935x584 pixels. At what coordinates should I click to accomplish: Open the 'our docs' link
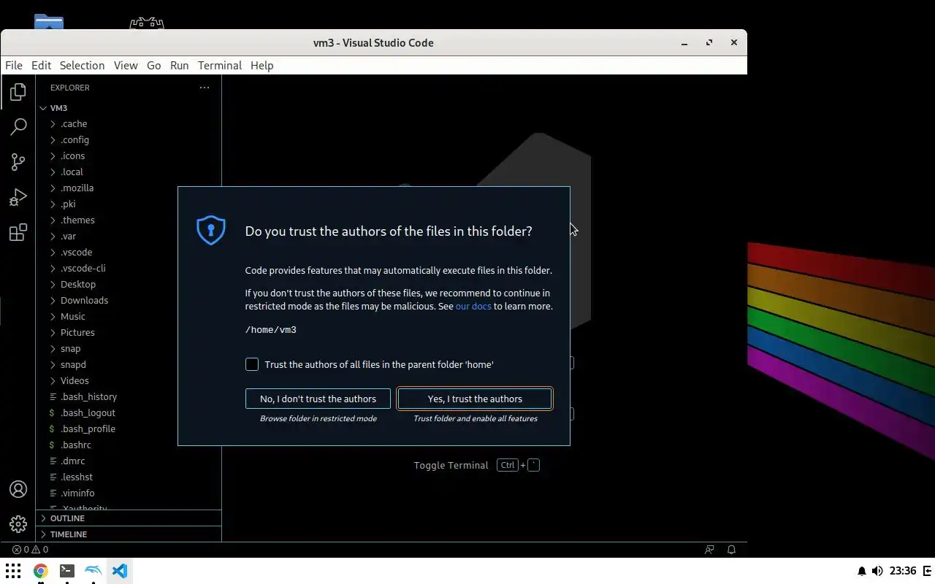tap(473, 306)
